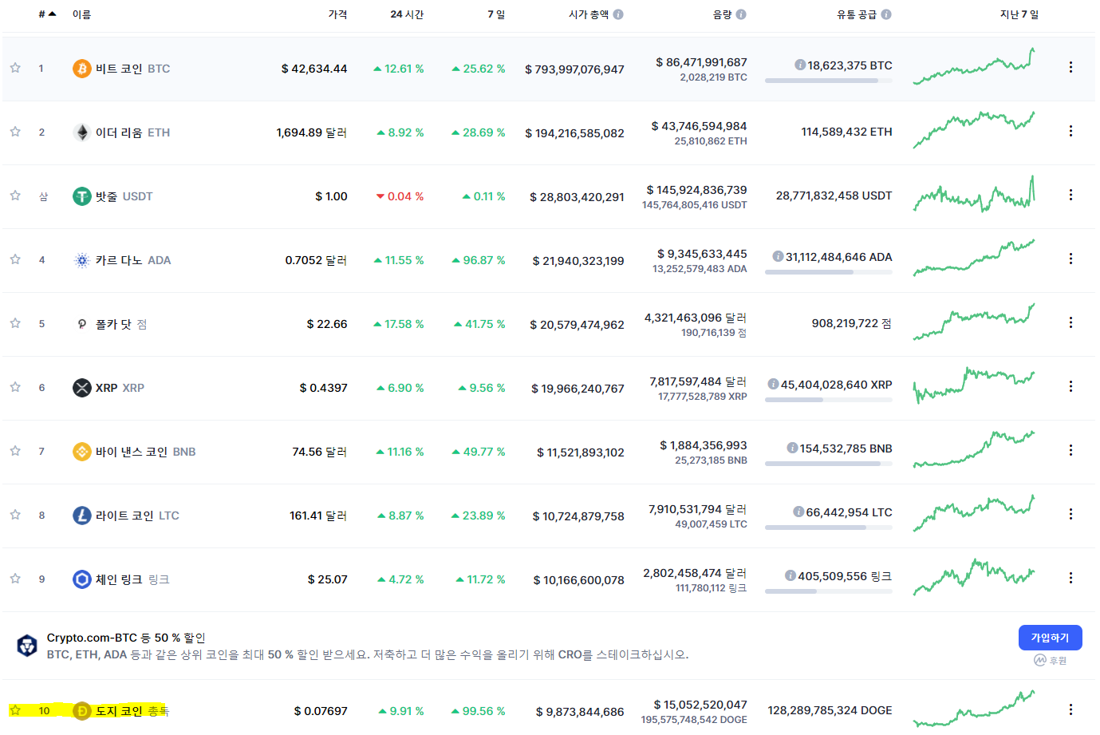1100x735 pixels.
Task: Click info icon beside 31,112,484,646 ADA supply
Action: coord(778,256)
